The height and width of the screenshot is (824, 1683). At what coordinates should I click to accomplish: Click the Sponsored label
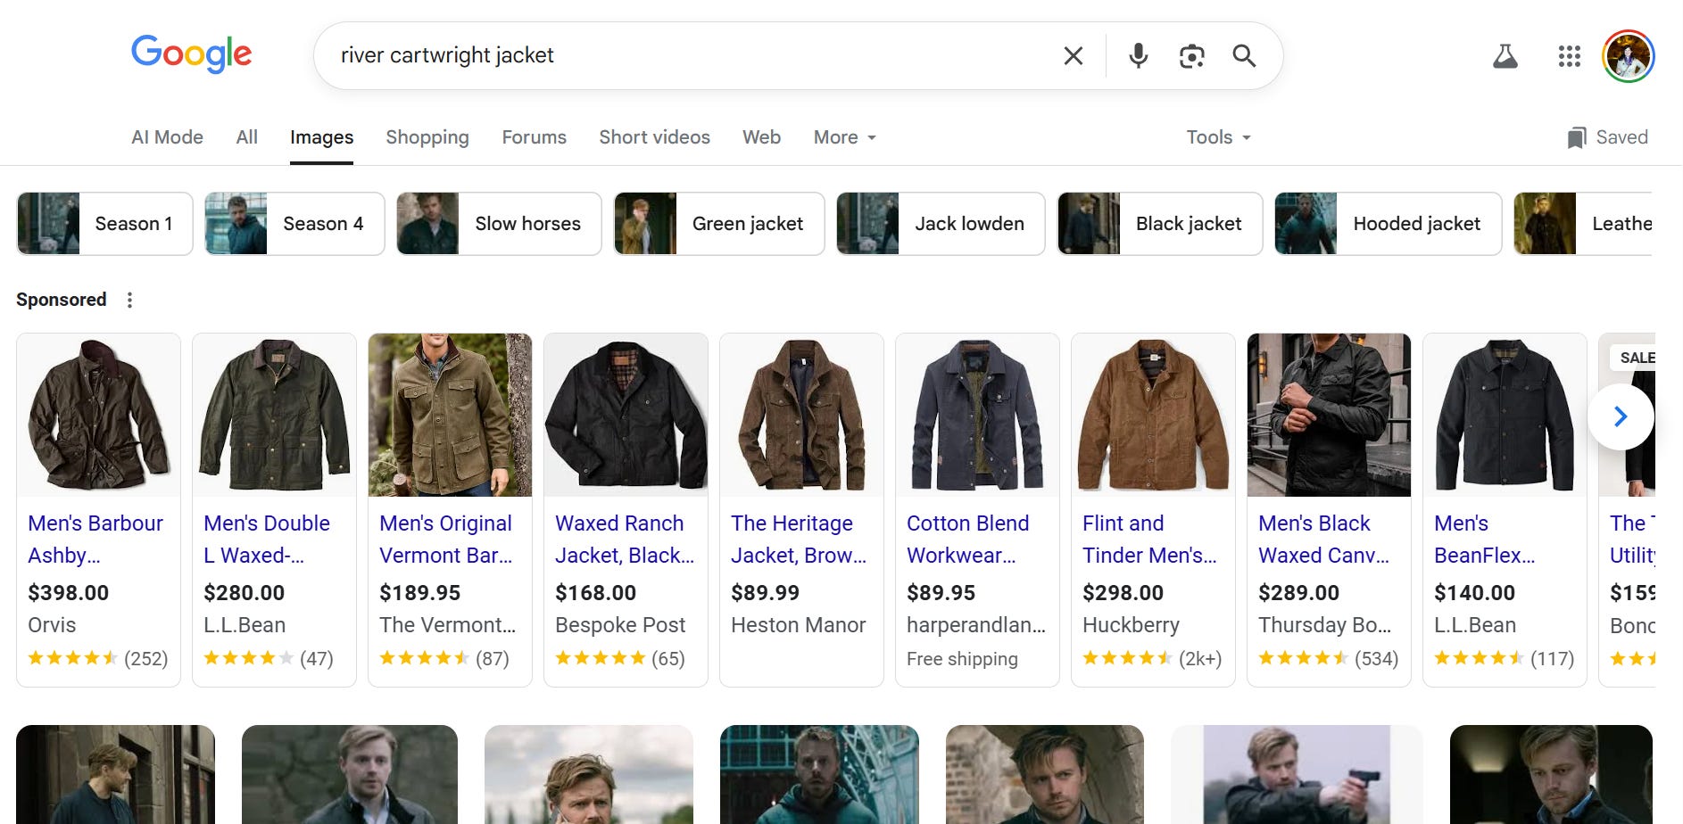pos(62,300)
